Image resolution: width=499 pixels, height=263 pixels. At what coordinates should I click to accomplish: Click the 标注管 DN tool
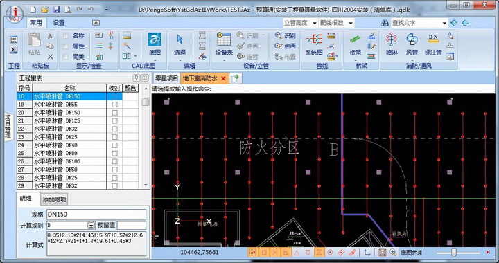pyautogui.click(x=433, y=44)
